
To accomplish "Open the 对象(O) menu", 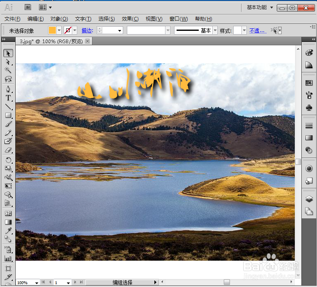I will (59, 19).
